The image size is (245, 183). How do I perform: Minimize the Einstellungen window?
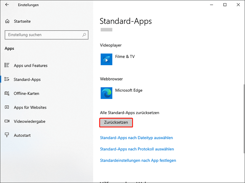(211, 5)
